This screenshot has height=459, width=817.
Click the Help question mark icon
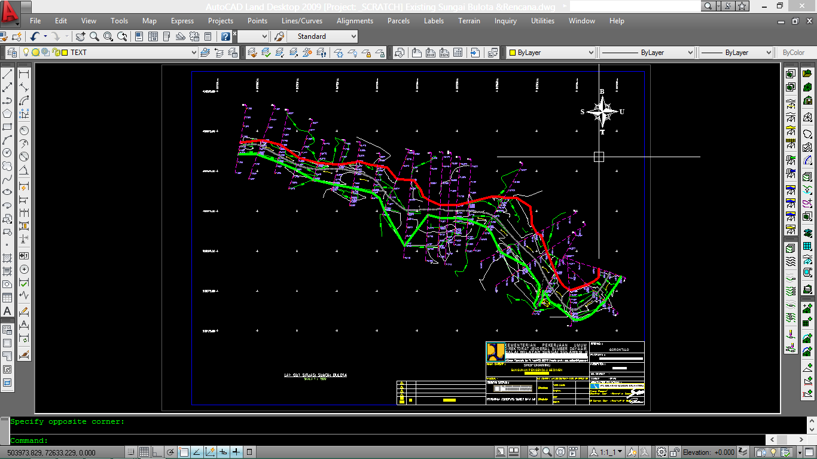coord(225,36)
